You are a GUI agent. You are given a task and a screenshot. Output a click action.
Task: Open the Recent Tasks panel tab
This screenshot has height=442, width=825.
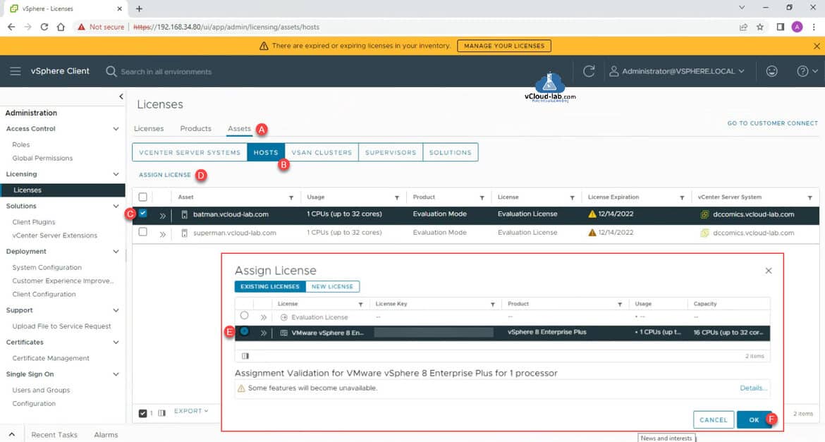(54, 435)
